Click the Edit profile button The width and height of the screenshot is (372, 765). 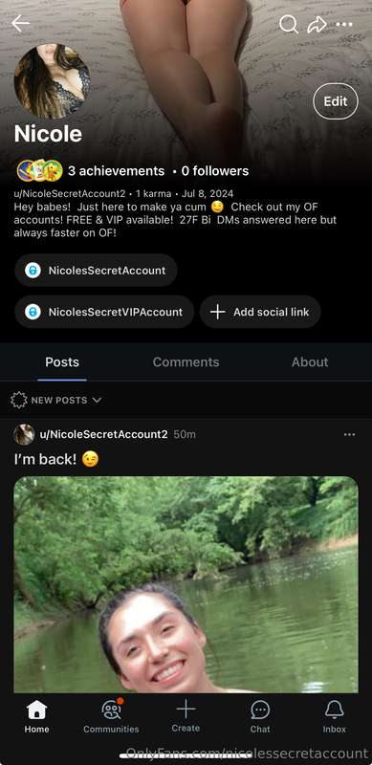click(x=336, y=101)
